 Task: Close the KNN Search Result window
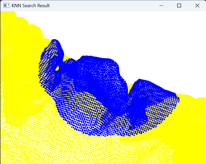point(197,5)
